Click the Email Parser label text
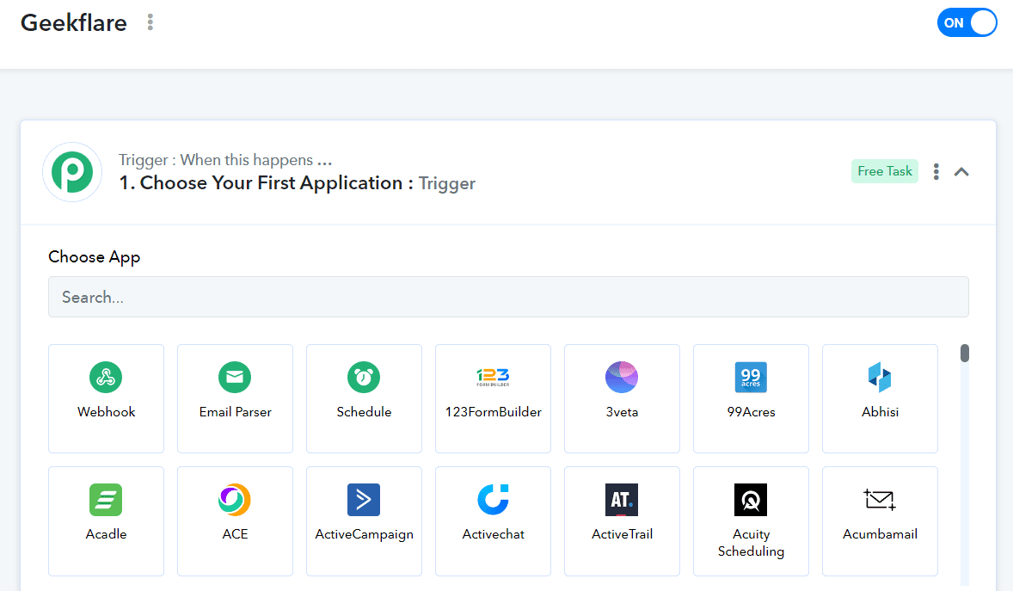Screen dimensions: 1013x591 (x=235, y=412)
